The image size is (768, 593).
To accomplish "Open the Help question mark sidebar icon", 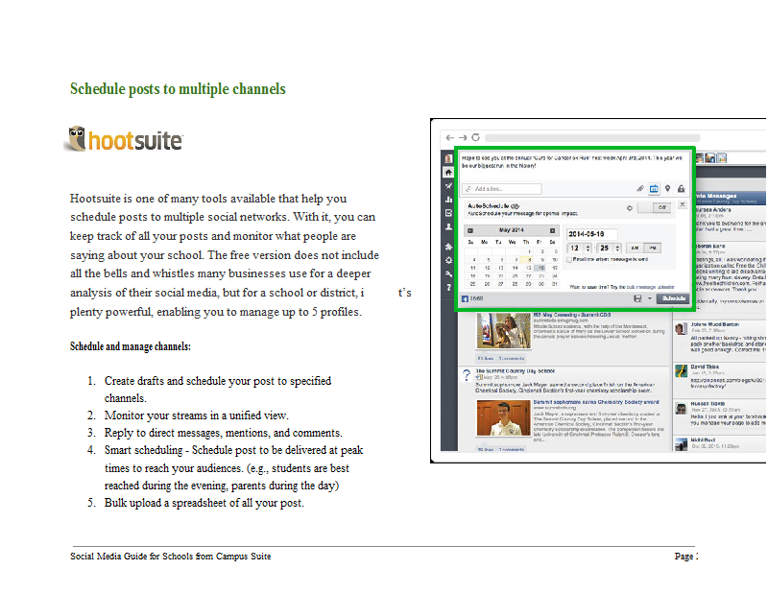I will pyautogui.click(x=448, y=288).
